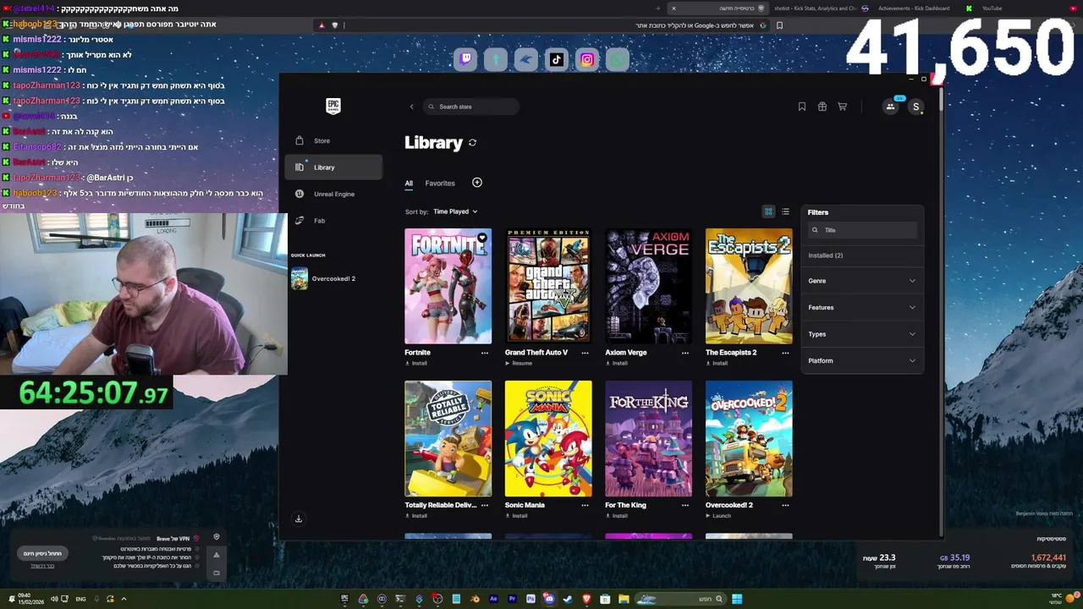Launch Overcooked! 2 from Quick Launch
This screenshot has width=1083, height=609.
coord(333,278)
